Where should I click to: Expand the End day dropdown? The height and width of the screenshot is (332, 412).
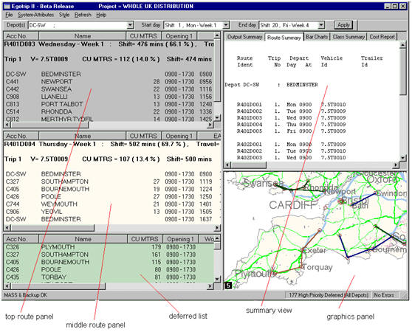(321, 25)
